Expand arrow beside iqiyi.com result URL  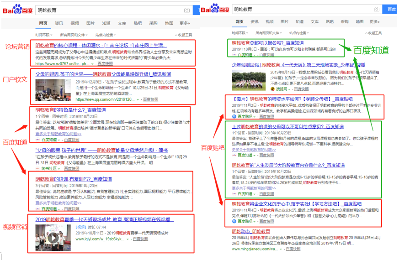pyautogui.click(x=128, y=239)
